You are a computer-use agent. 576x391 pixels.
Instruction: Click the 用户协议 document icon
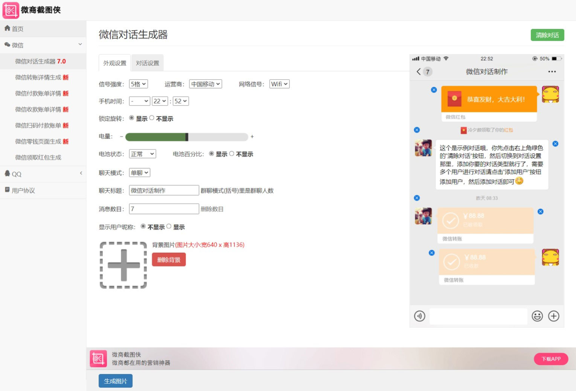tap(7, 190)
